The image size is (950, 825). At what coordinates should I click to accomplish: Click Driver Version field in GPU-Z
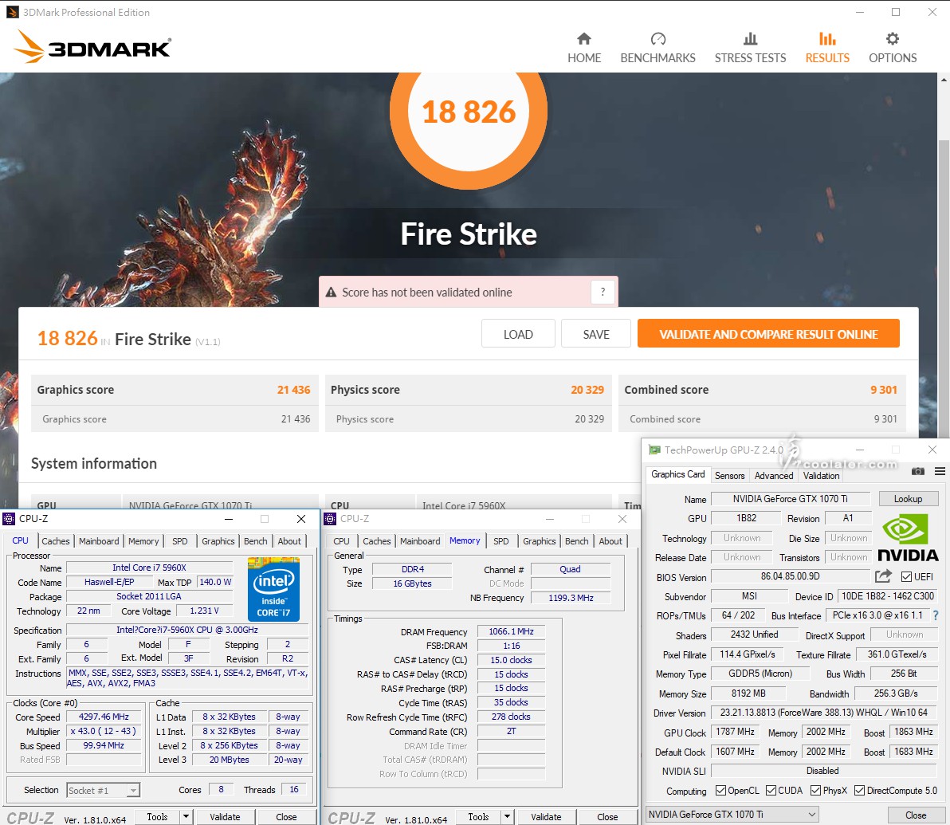click(823, 713)
